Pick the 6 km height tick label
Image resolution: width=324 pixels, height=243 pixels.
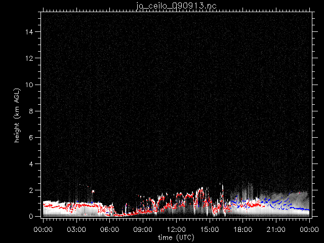31,137
